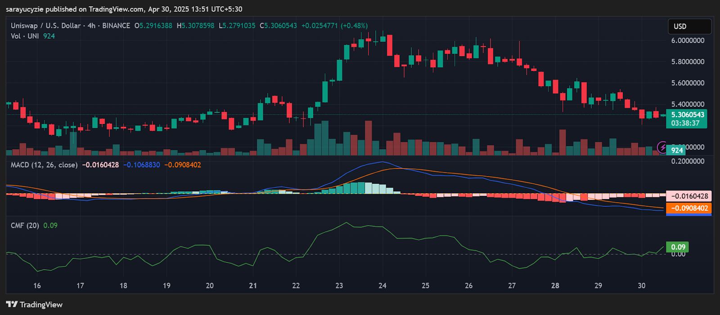The image size is (720, 315).
Task: Select the MACD (12, 26, close) indicator label
Action: pyautogui.click(x=44, y=165)
